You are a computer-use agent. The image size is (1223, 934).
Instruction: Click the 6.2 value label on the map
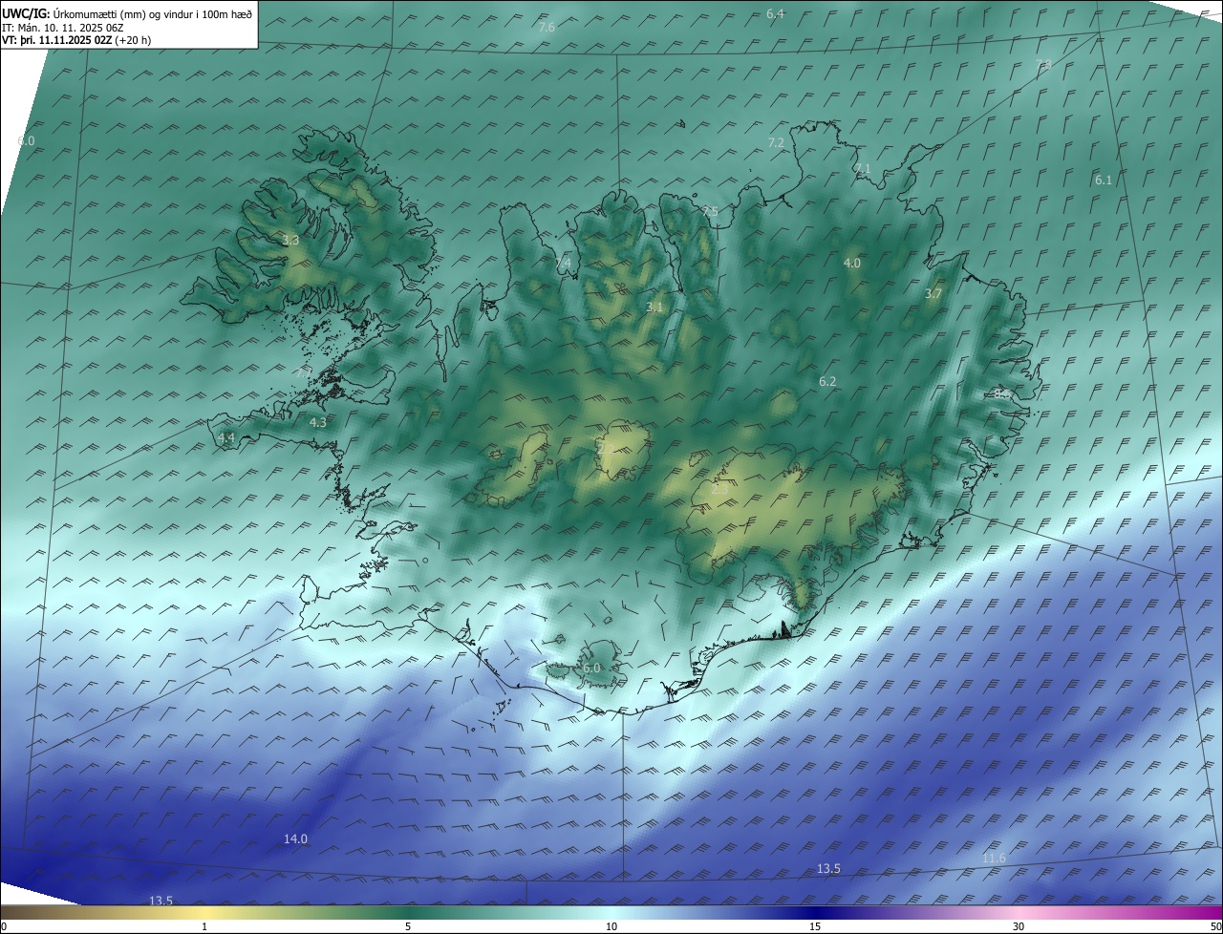[827, 381]
